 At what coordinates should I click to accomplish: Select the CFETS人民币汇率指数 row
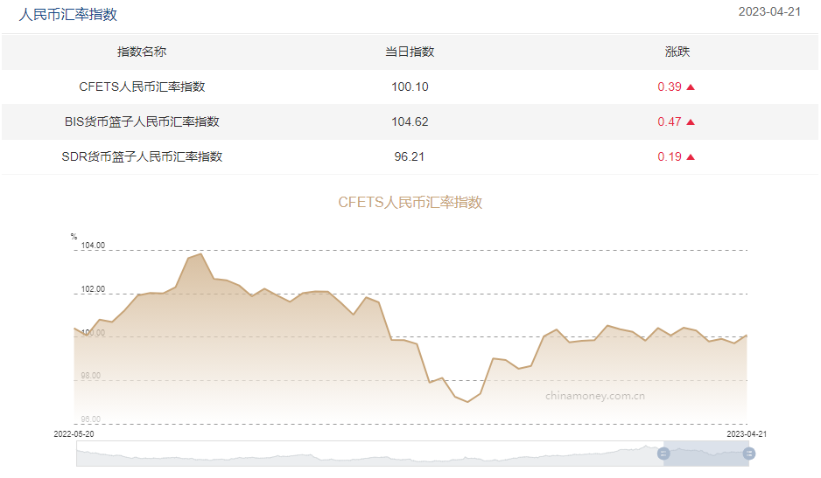[x=142, y=87]
